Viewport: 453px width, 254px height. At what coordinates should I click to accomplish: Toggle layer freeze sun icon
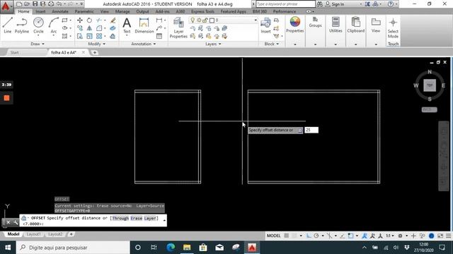point(199,20)
